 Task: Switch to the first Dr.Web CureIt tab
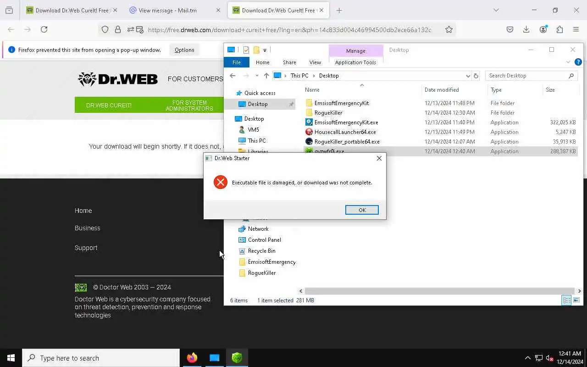[x=71, y=10]
